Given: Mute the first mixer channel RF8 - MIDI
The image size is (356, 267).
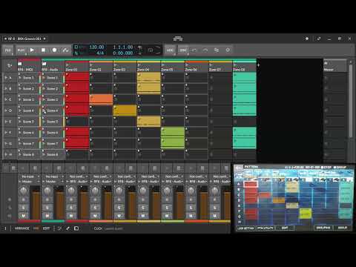Looking at the screenshot, I should coord(23,216).
